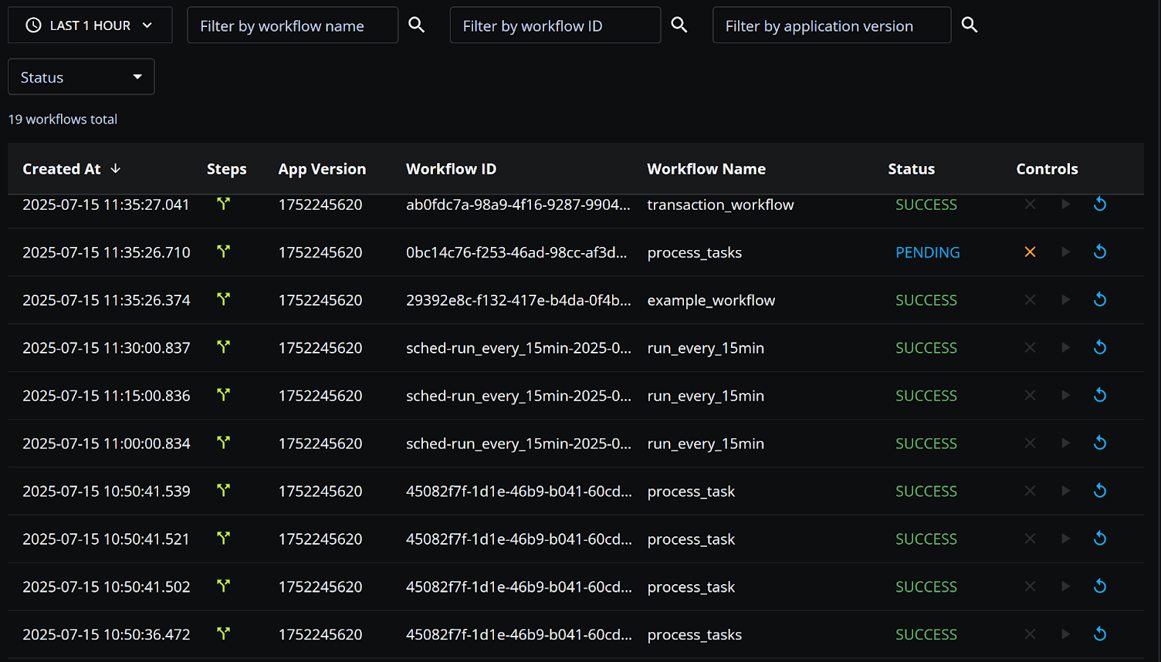
Task: Select workflow ID ab0fdc7a-98a9-4f16-9287-9904...
Action: [518, 204]
